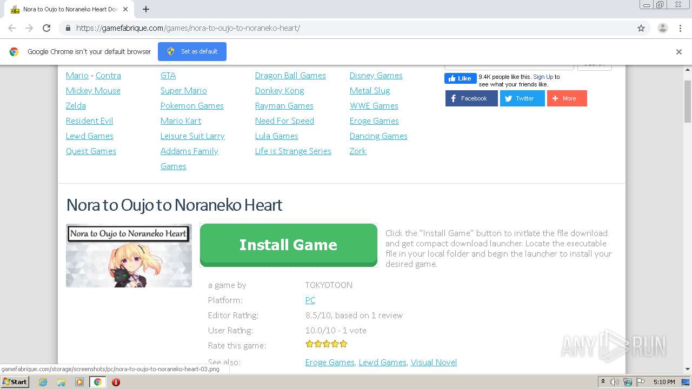Image resolution: width=692 pixels, height=389 pixels.
Task: Show hidden system tray icons arrow
Action: coord(603,382)
